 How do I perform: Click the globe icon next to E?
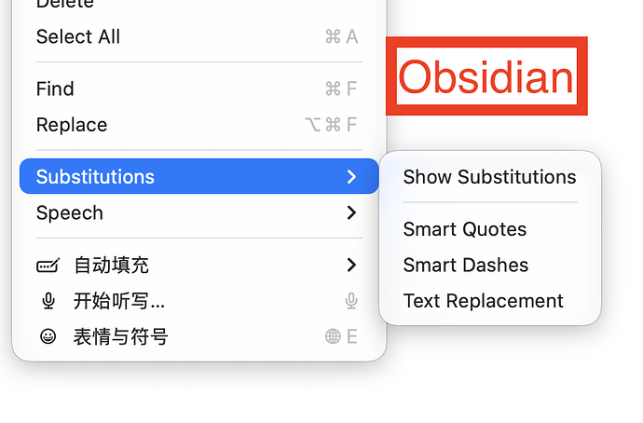333,336
